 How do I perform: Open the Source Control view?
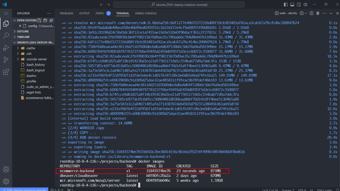click(6, 60)
